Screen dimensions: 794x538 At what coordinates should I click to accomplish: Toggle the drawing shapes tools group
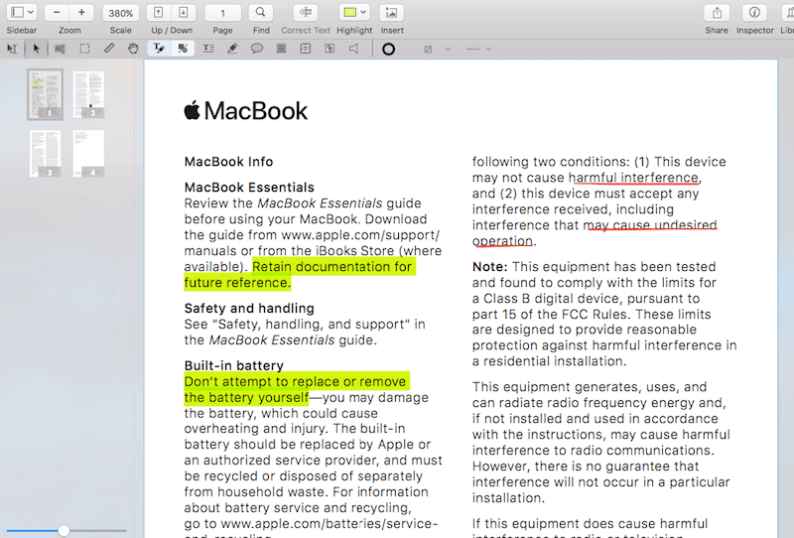point(183,49)
